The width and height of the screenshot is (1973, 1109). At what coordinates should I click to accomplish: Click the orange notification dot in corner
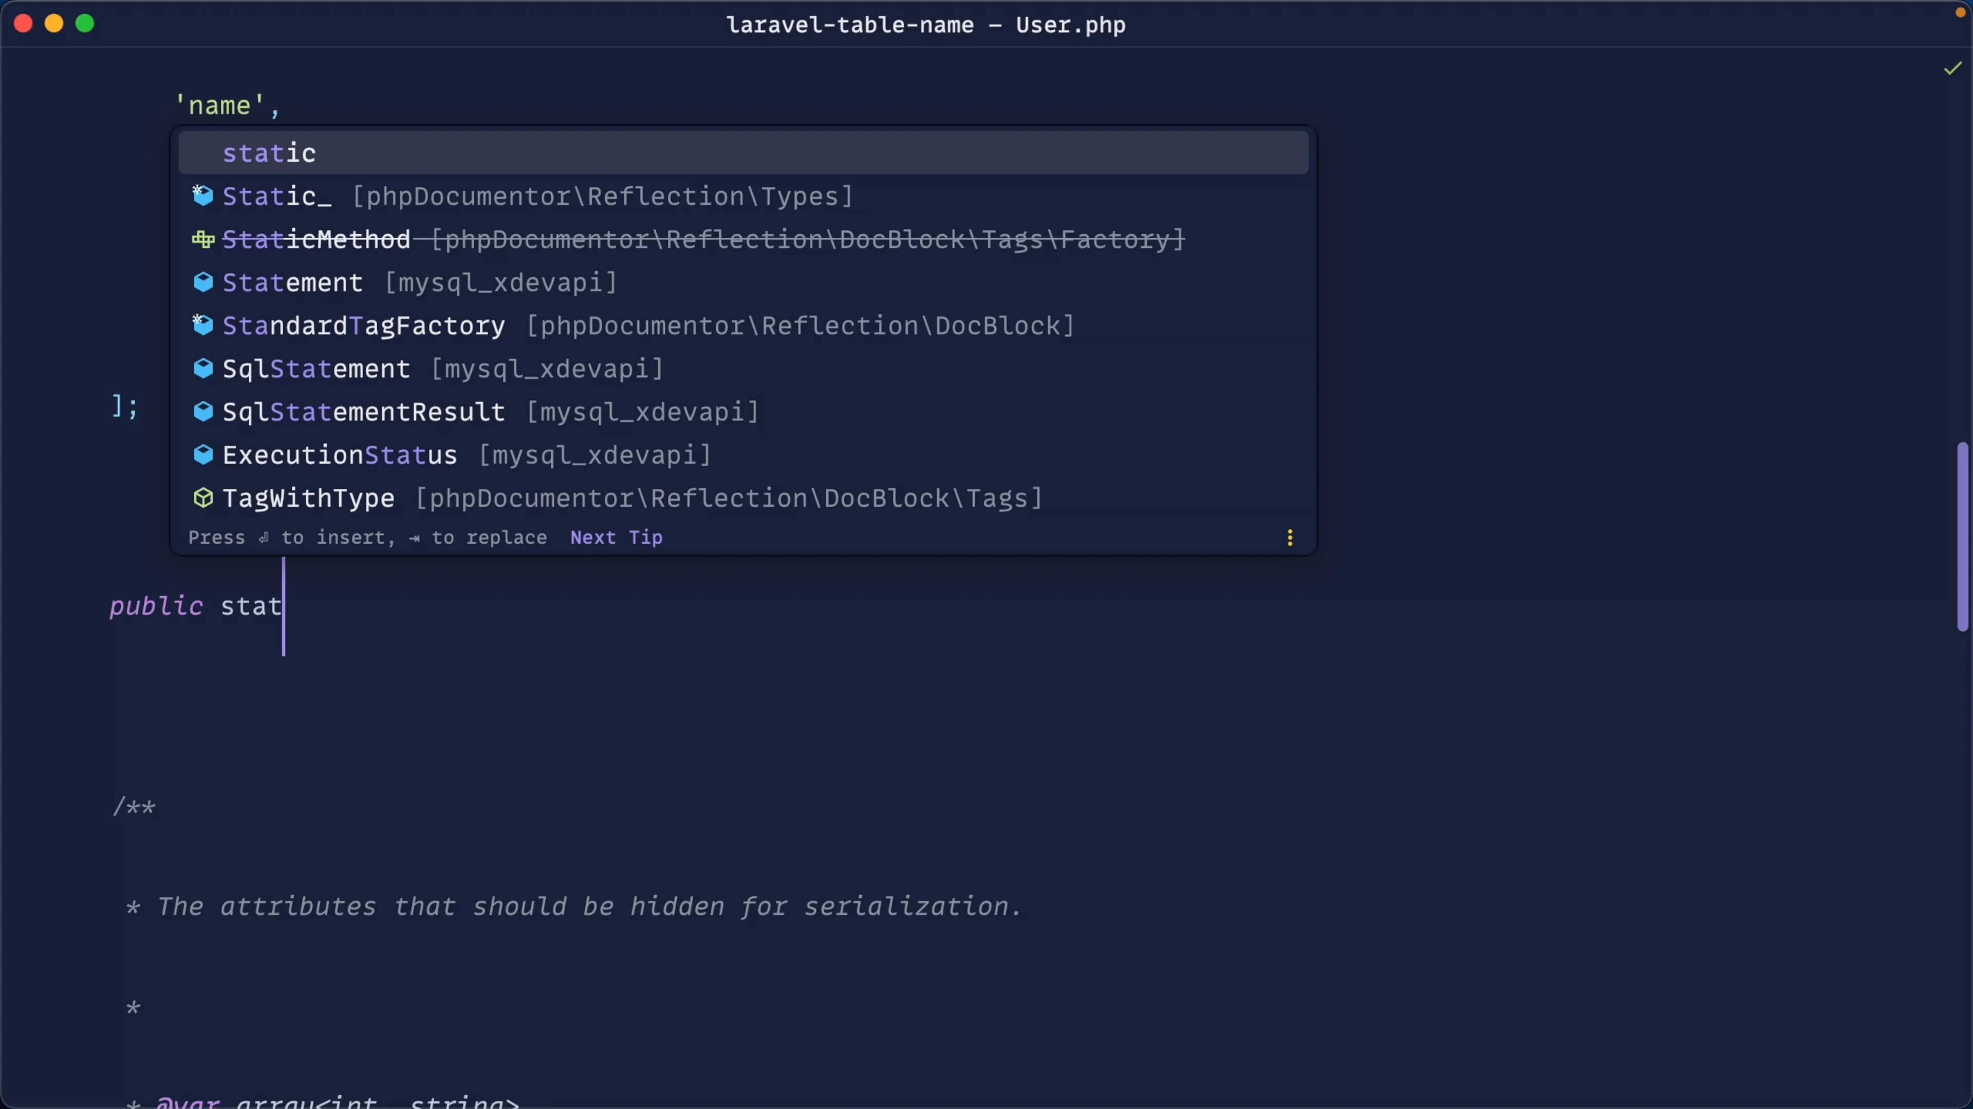(x=1960, y=12)
